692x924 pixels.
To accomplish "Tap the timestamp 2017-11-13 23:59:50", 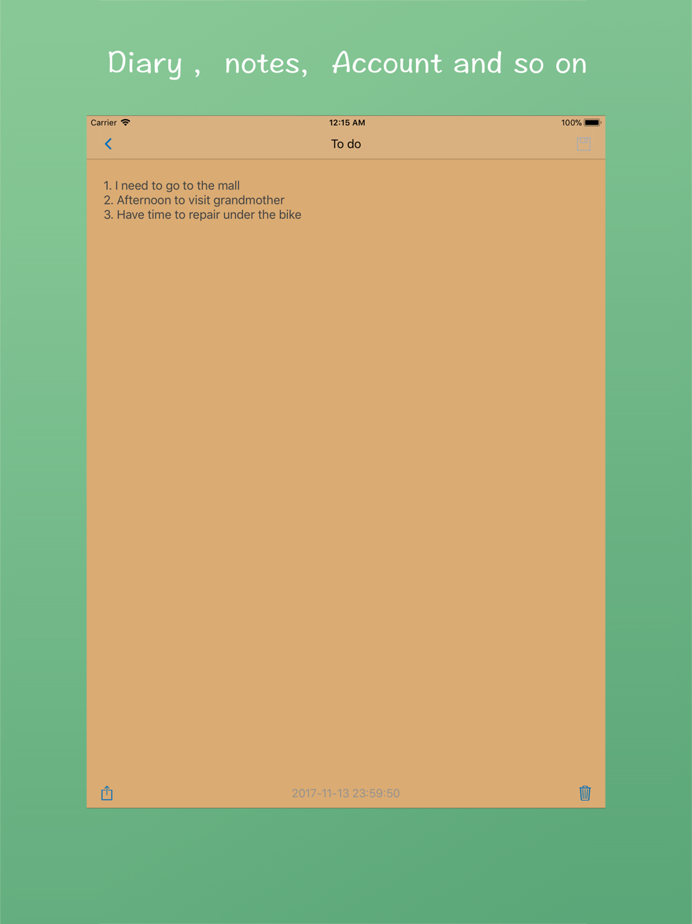I will (346, 793).
